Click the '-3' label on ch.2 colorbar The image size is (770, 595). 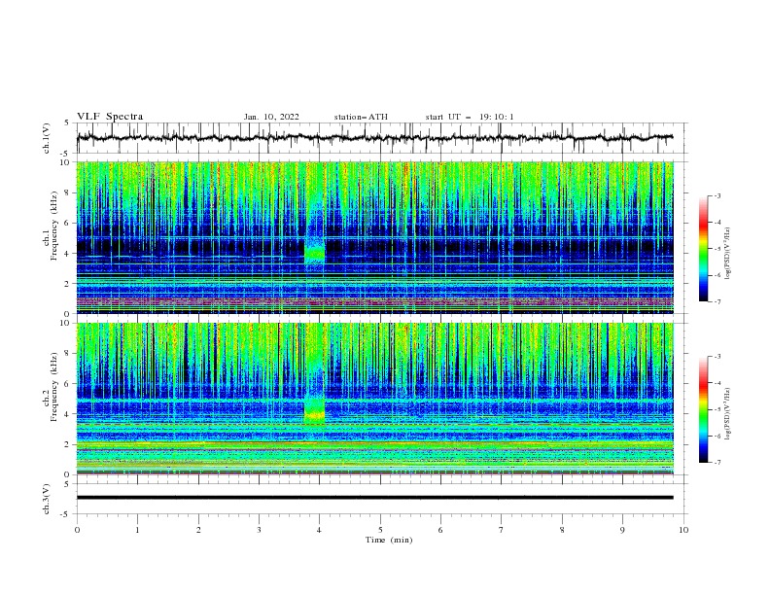(717, 357)
